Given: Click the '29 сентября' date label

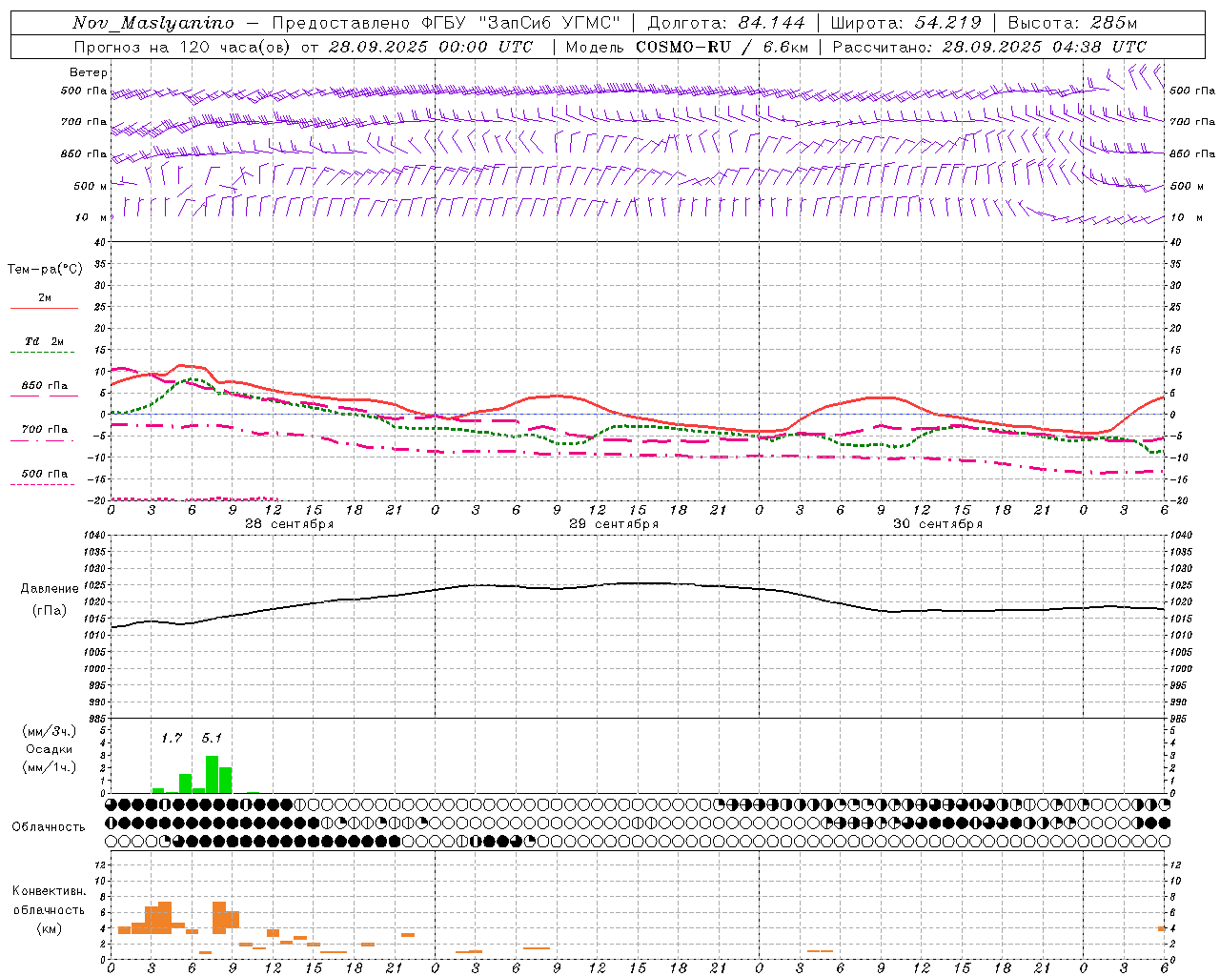Looking at the screenshot, I should pyautogui.click(x=614, y=524).
